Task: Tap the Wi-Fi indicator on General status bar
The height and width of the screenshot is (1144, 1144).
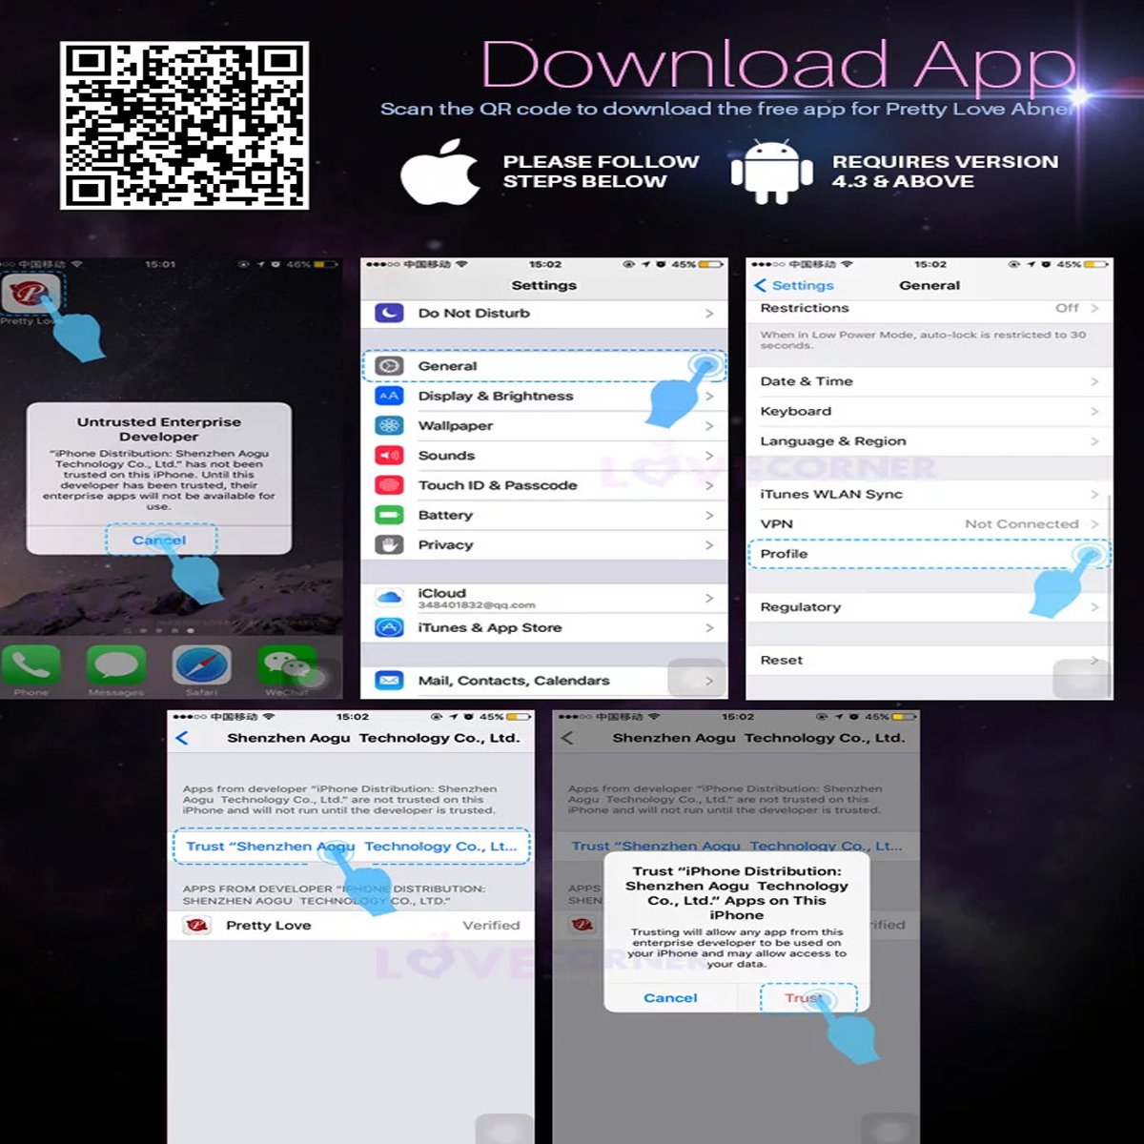Action: click(848, 264)
